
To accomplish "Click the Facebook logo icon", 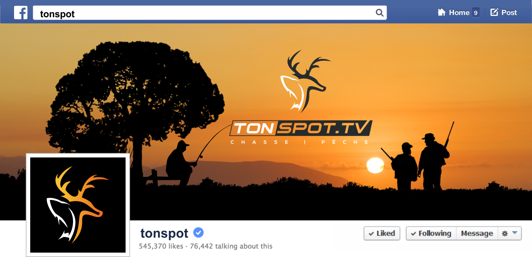I will 21,13.
